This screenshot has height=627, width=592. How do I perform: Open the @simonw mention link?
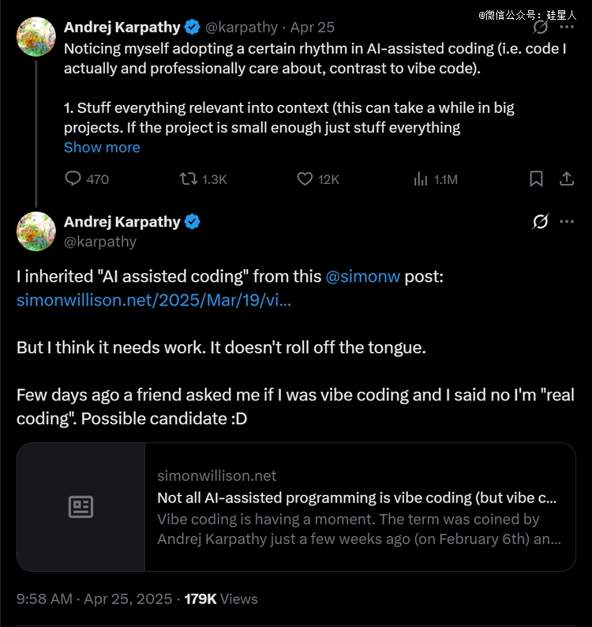tap(362, 276)
